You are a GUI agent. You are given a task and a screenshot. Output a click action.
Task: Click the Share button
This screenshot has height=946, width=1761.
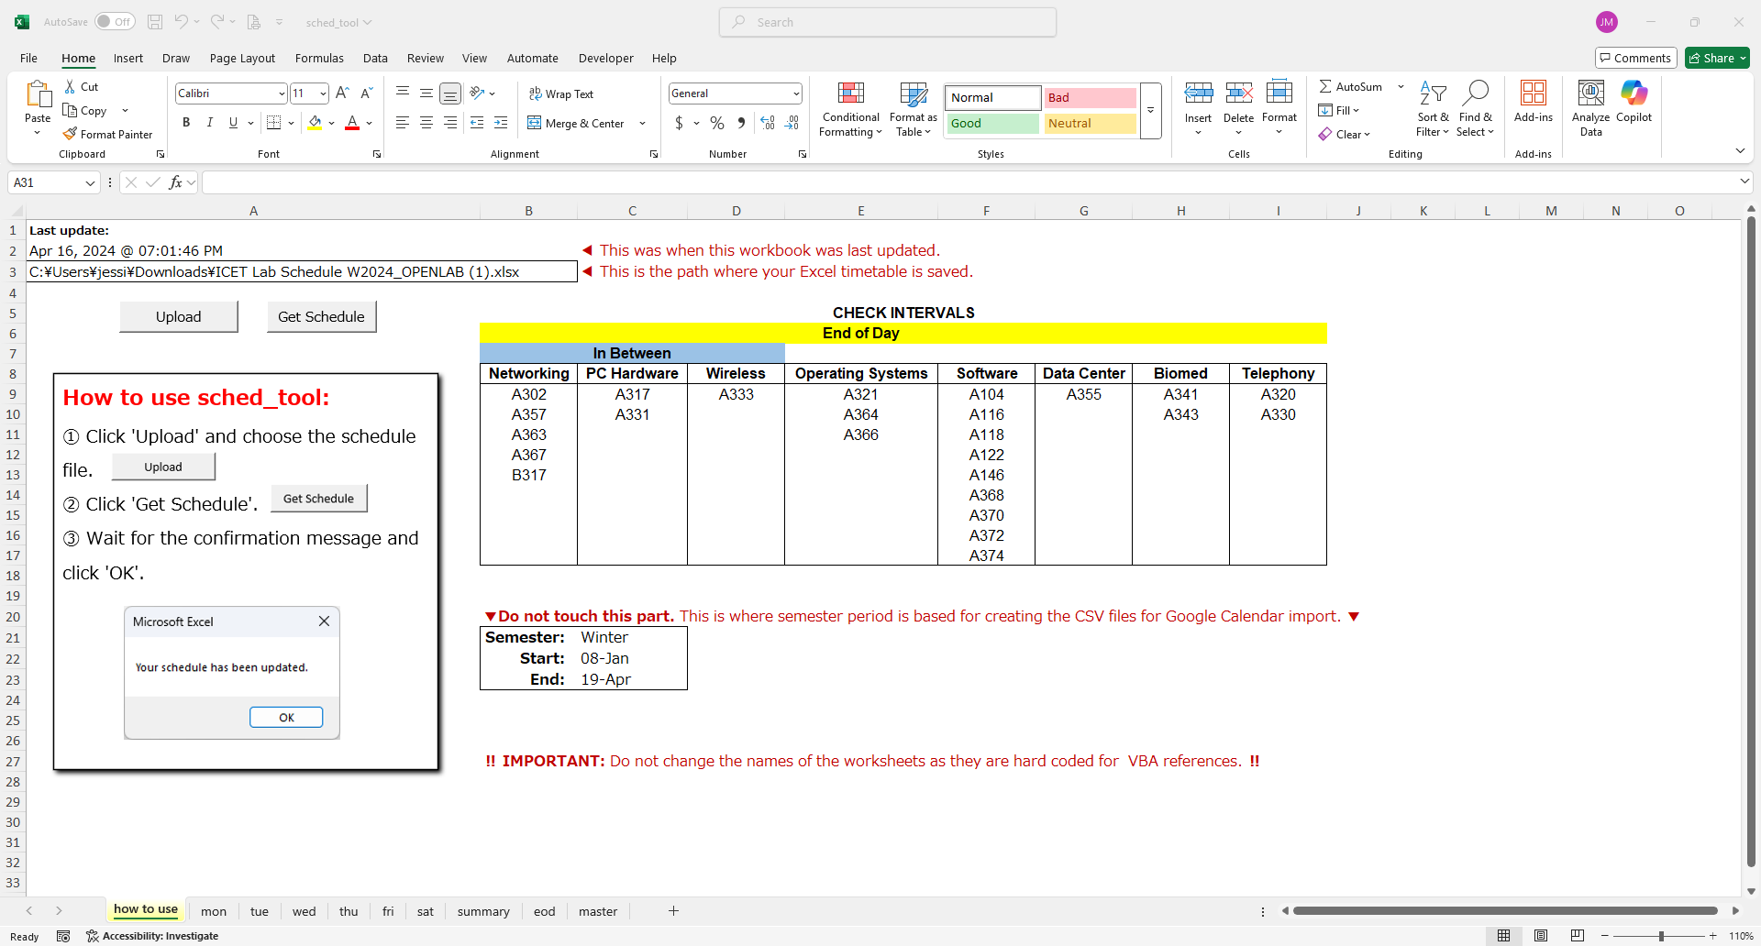tap(1716, 58)
